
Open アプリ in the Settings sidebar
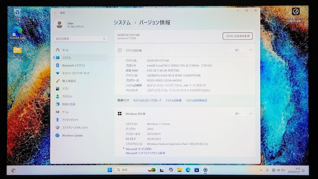coord(80,88)
